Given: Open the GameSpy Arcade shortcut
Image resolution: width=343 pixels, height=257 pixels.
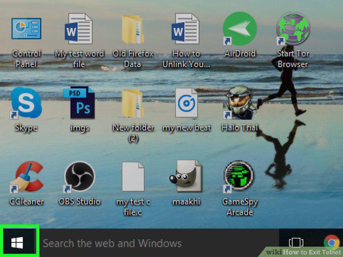Looking at the screenshot, I should click(x=239, y=177).
